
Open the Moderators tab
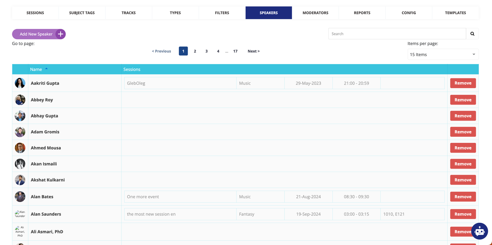[315, 13]
